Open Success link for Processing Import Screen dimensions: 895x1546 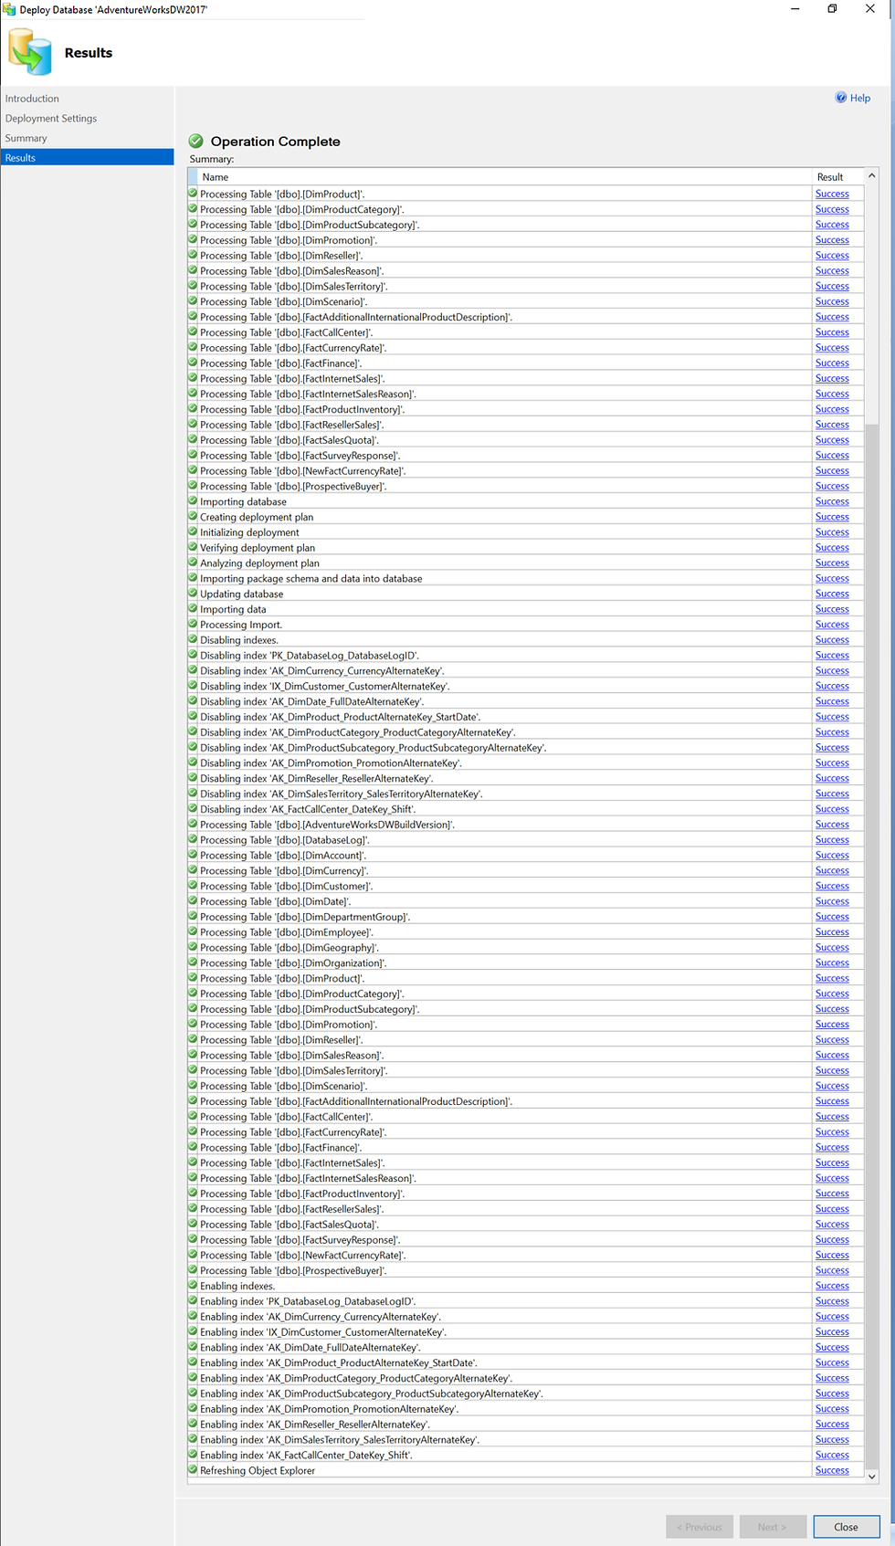tap(832, 625)
